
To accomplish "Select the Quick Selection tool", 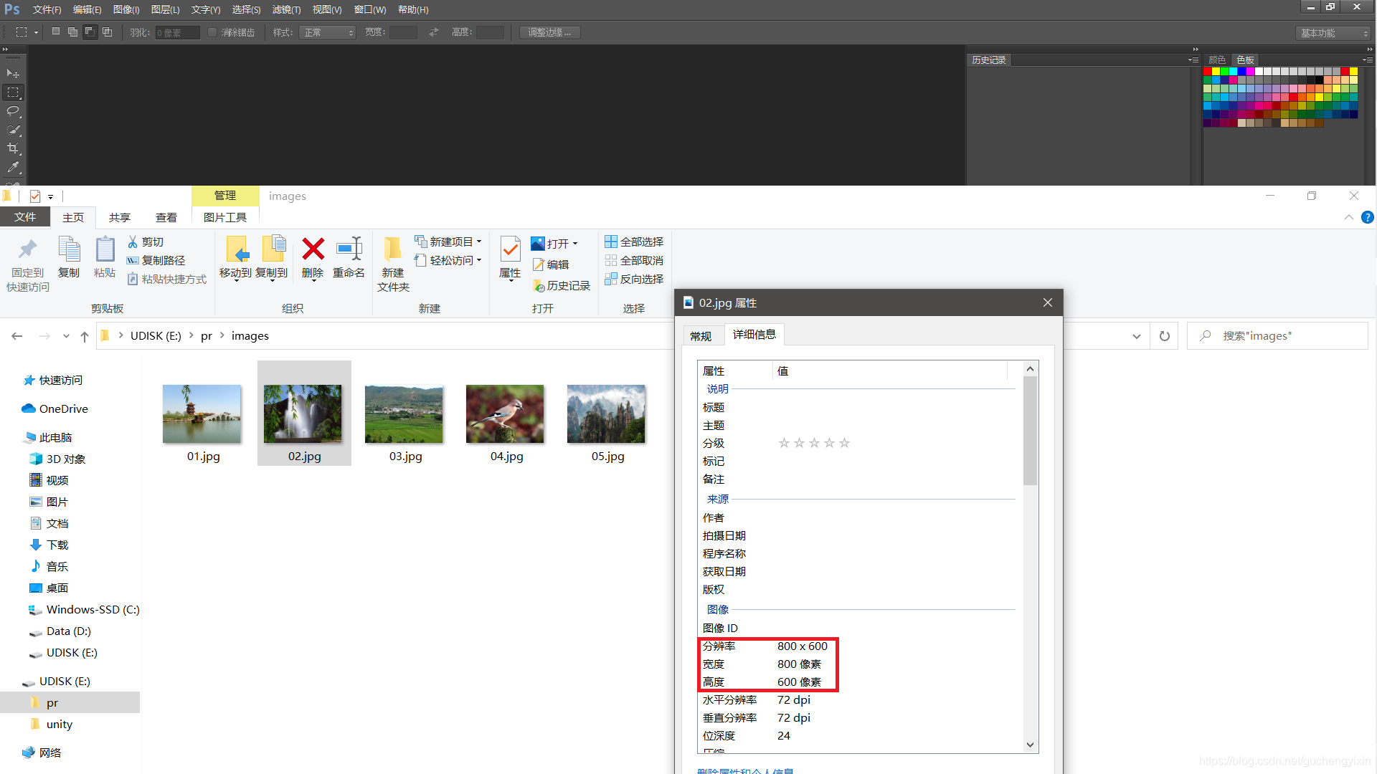I will click(13, 130).
